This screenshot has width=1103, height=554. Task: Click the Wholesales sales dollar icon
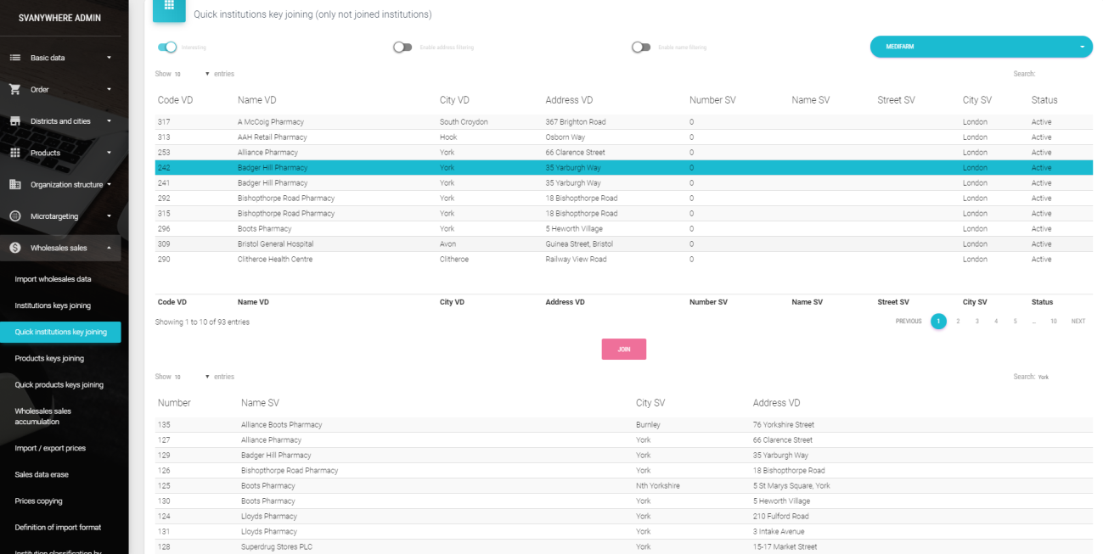[14, 248]
